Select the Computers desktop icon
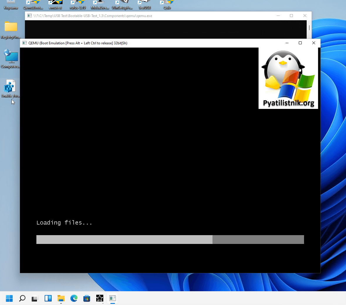The width and height of the screenshot is (346, 305). tap(11, 58)
